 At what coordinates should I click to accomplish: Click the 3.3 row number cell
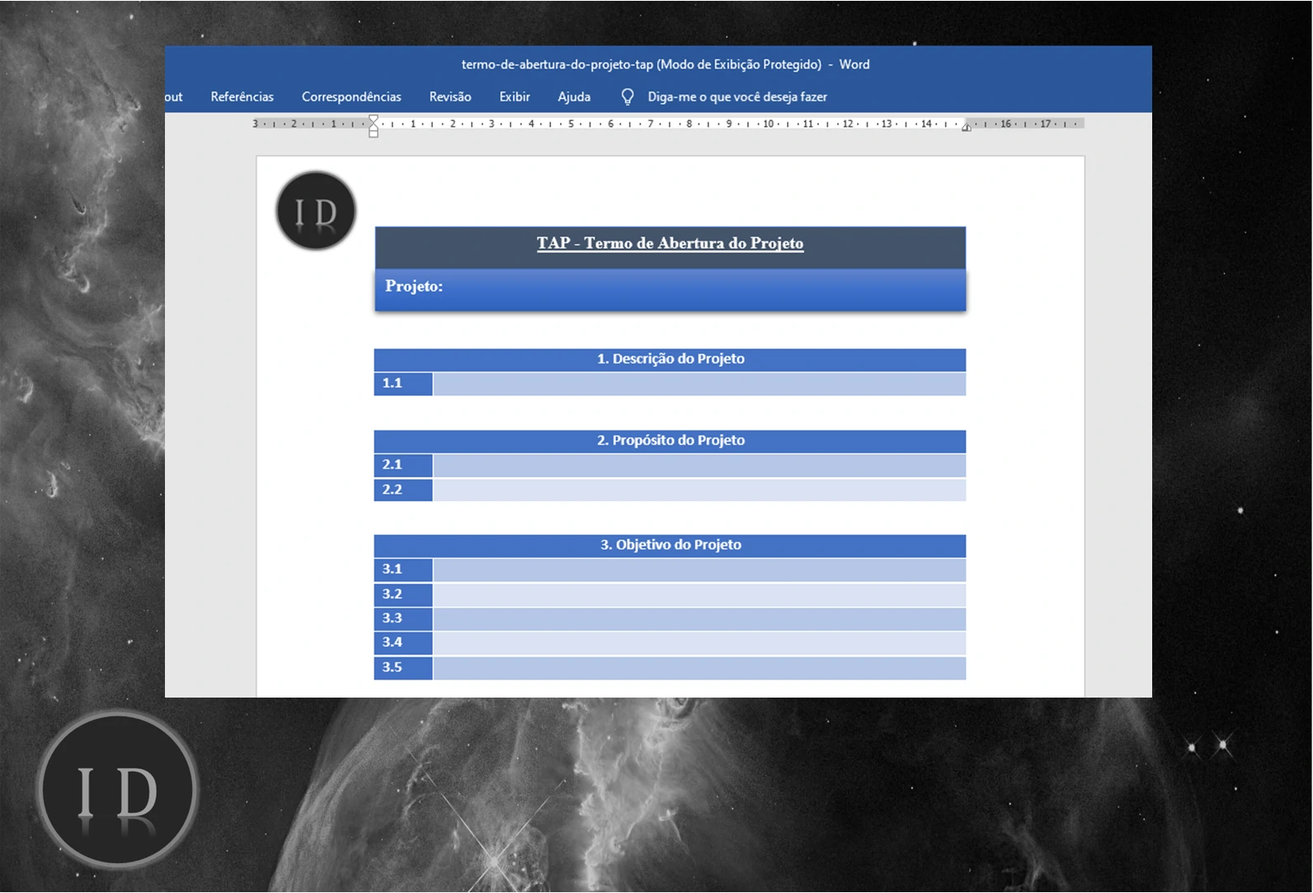(x=402, y=618)
